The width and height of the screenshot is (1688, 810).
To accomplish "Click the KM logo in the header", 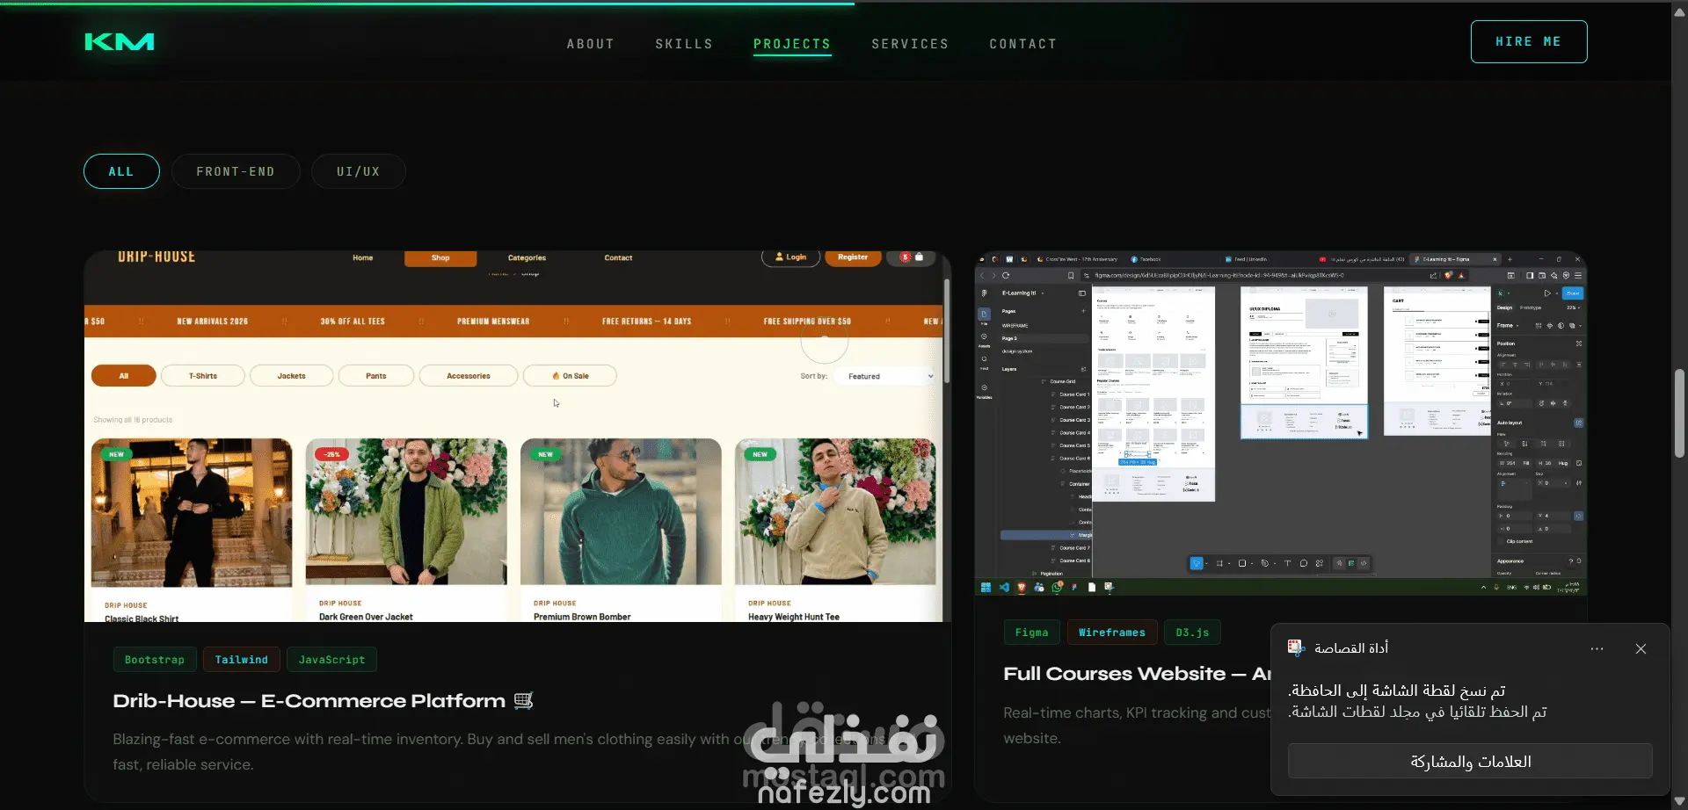I will coord(120,41).
